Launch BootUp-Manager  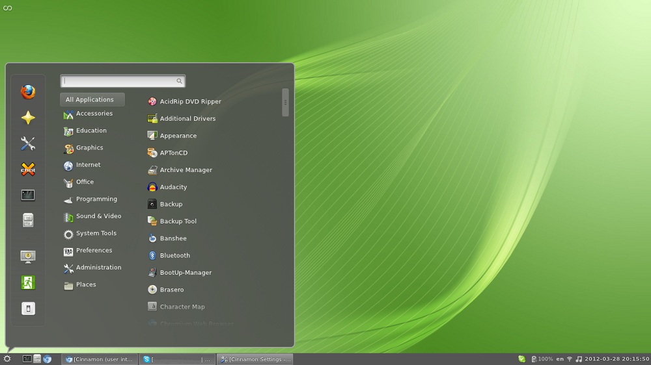point(180,273)
